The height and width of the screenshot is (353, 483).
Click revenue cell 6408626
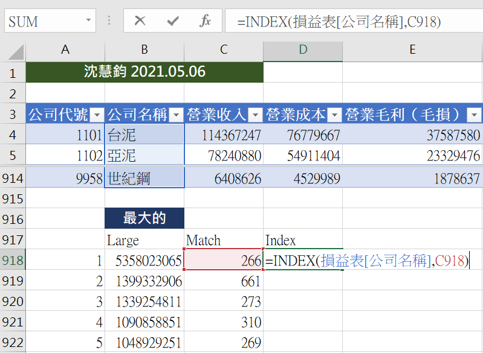coord(224,178)
